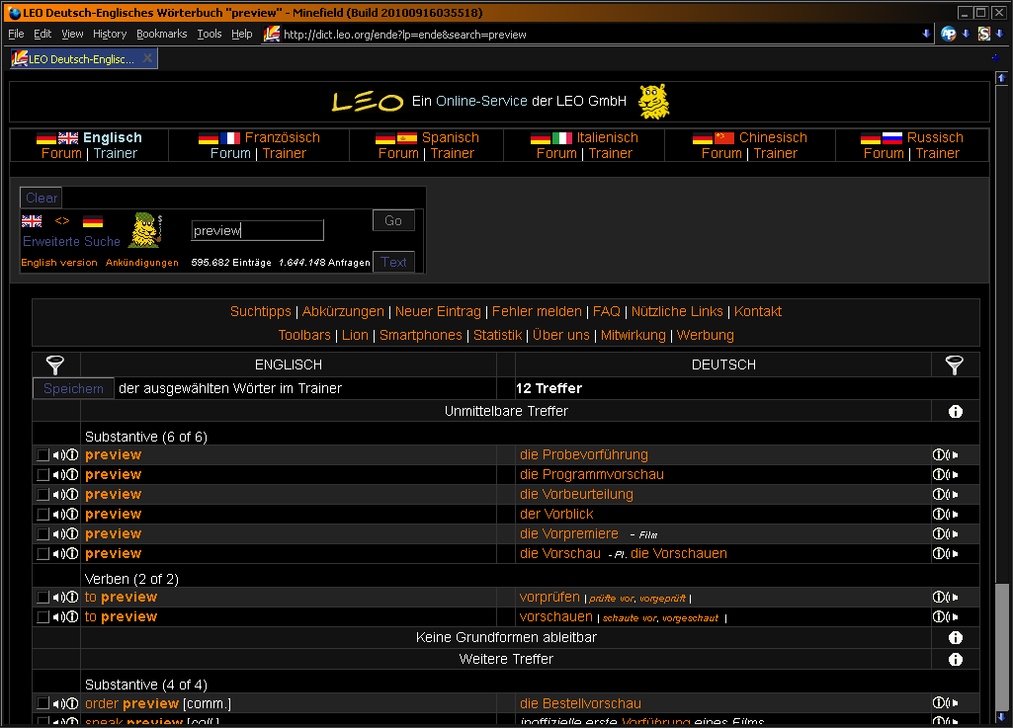Open the address bar history dropdown
This screenshot has height=728, width=1013.
click(925, 33)
